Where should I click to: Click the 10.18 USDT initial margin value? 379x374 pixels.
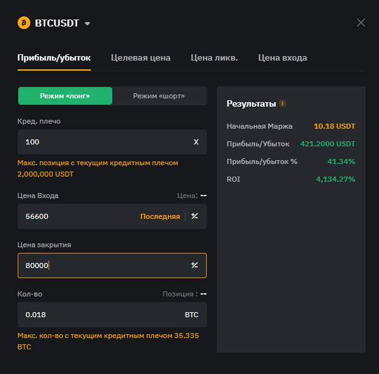pyautogui.click(x=334, y=126)
